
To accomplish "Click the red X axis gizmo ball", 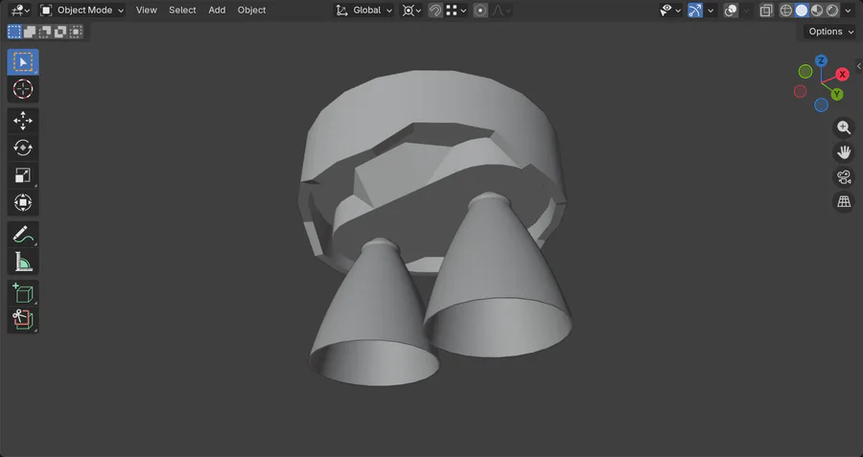I will click(842, 74).
